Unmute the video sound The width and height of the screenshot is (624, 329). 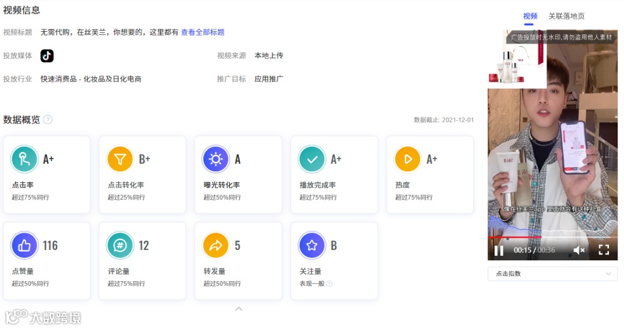click(x=578, y=250)
